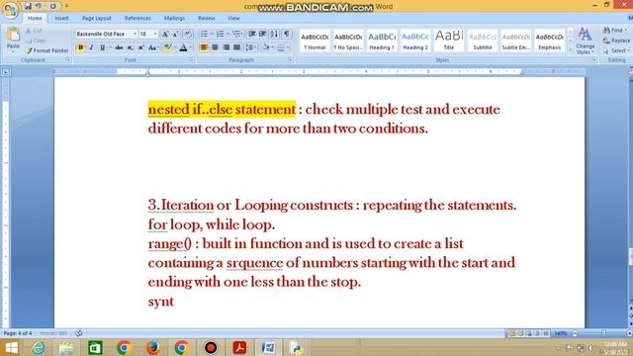The height and width of the screenshot is (356, 633).
Task: Apply the Title style
Action: 448,41
